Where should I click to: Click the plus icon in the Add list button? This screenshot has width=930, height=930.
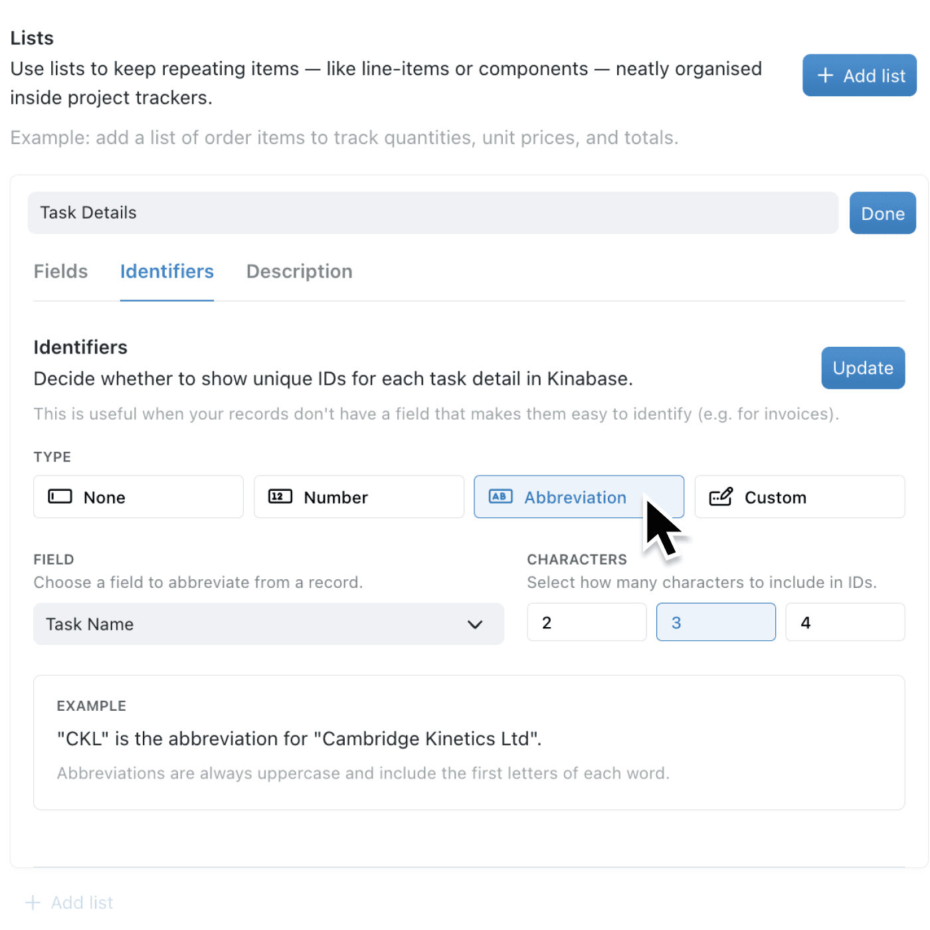click(x=825, y=75)
